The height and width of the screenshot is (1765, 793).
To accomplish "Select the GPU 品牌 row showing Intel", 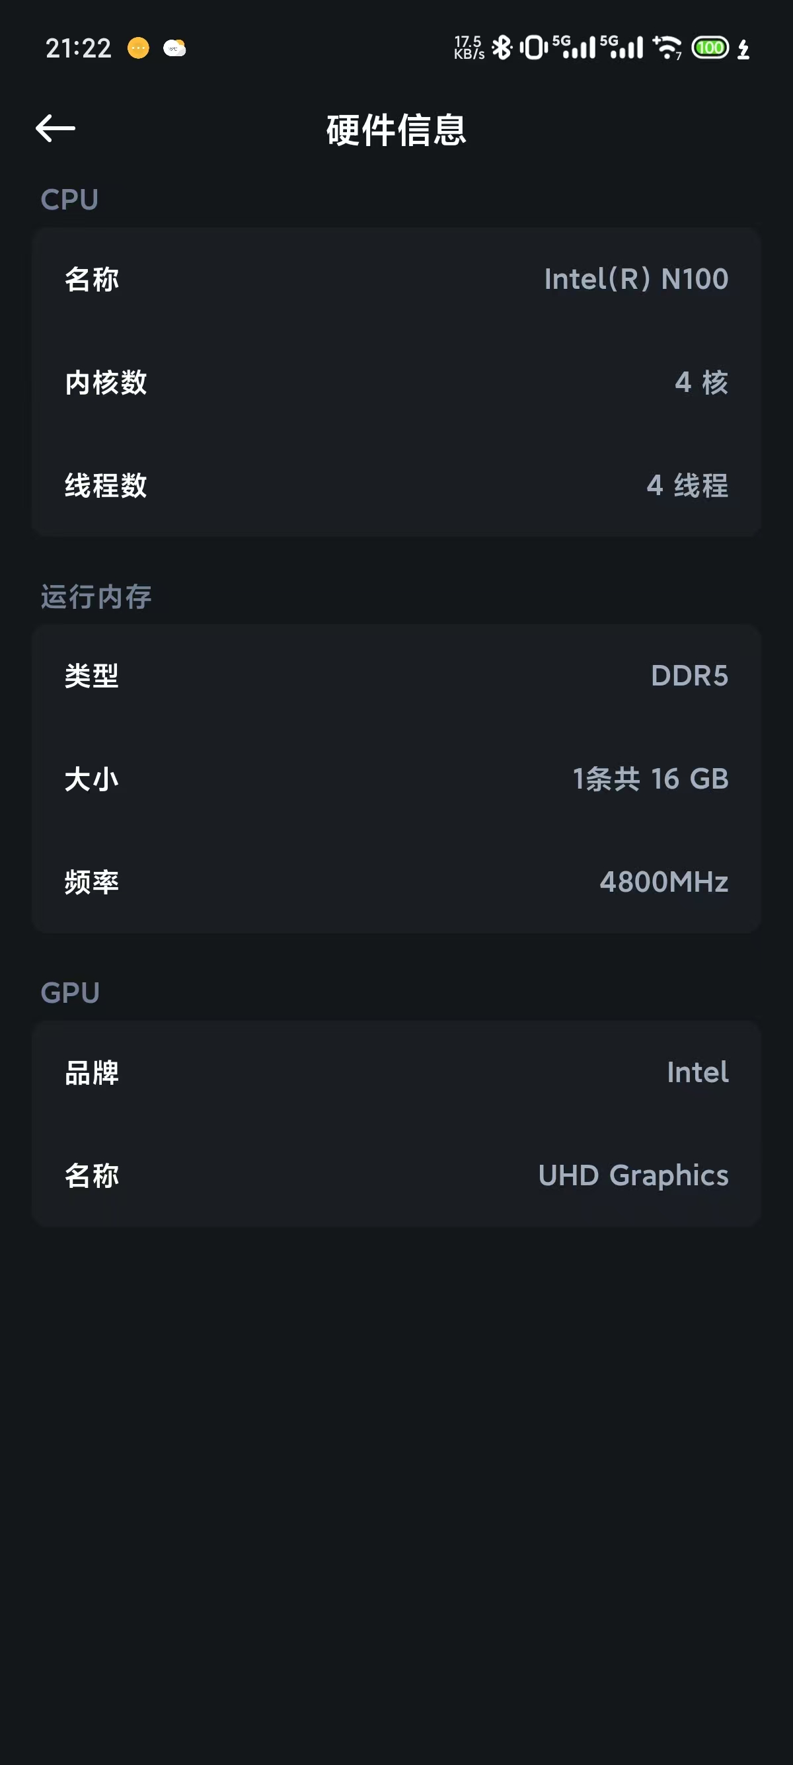I will [x=397, y=1072].
